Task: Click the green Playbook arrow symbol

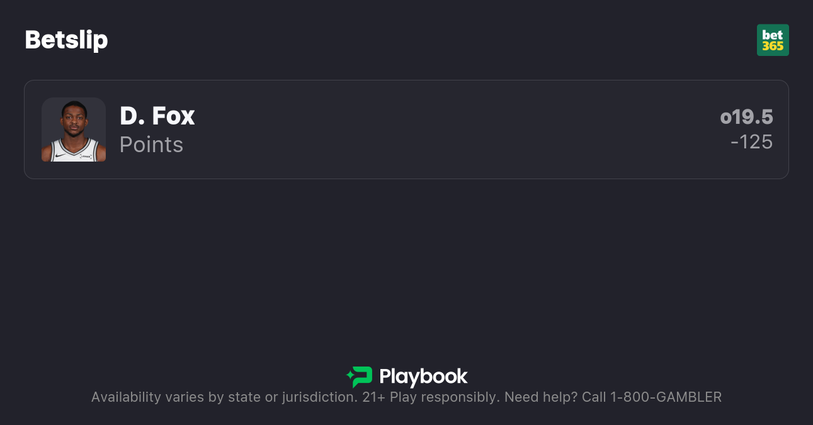Action: (x=359, y=377)
